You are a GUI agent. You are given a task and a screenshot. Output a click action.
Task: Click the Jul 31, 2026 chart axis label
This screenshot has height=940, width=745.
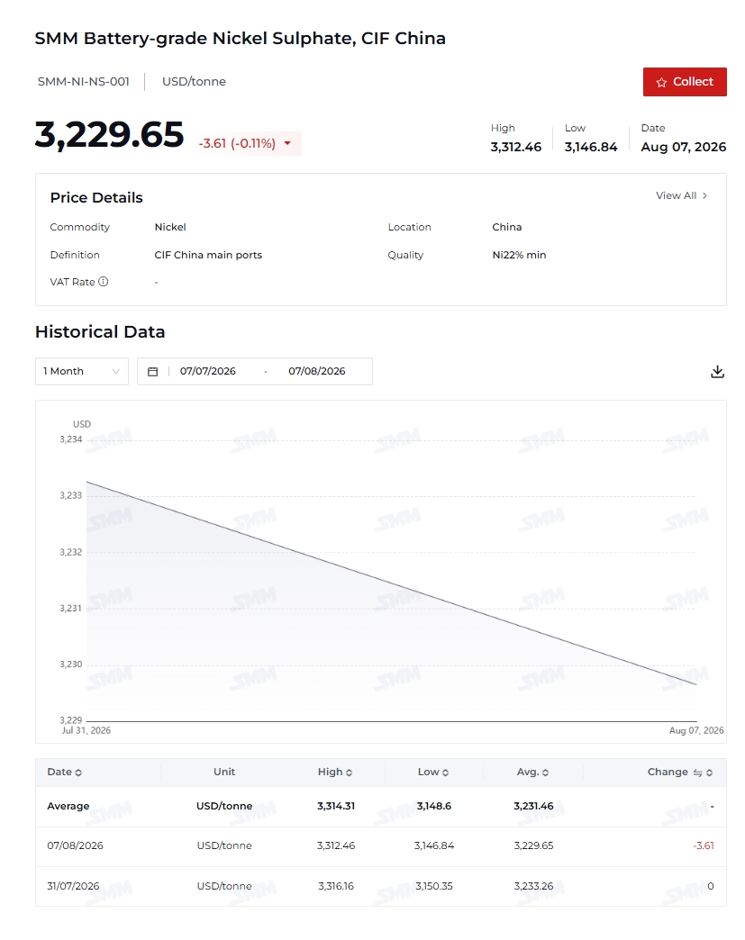coord(86,730)
